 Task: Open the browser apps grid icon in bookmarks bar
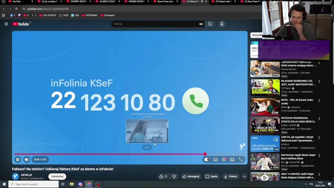tap(3, 15)
